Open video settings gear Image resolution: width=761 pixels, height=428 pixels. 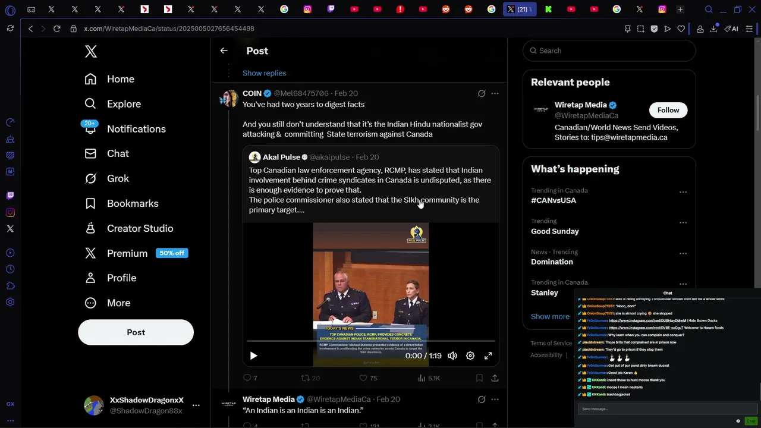(470, 355)
